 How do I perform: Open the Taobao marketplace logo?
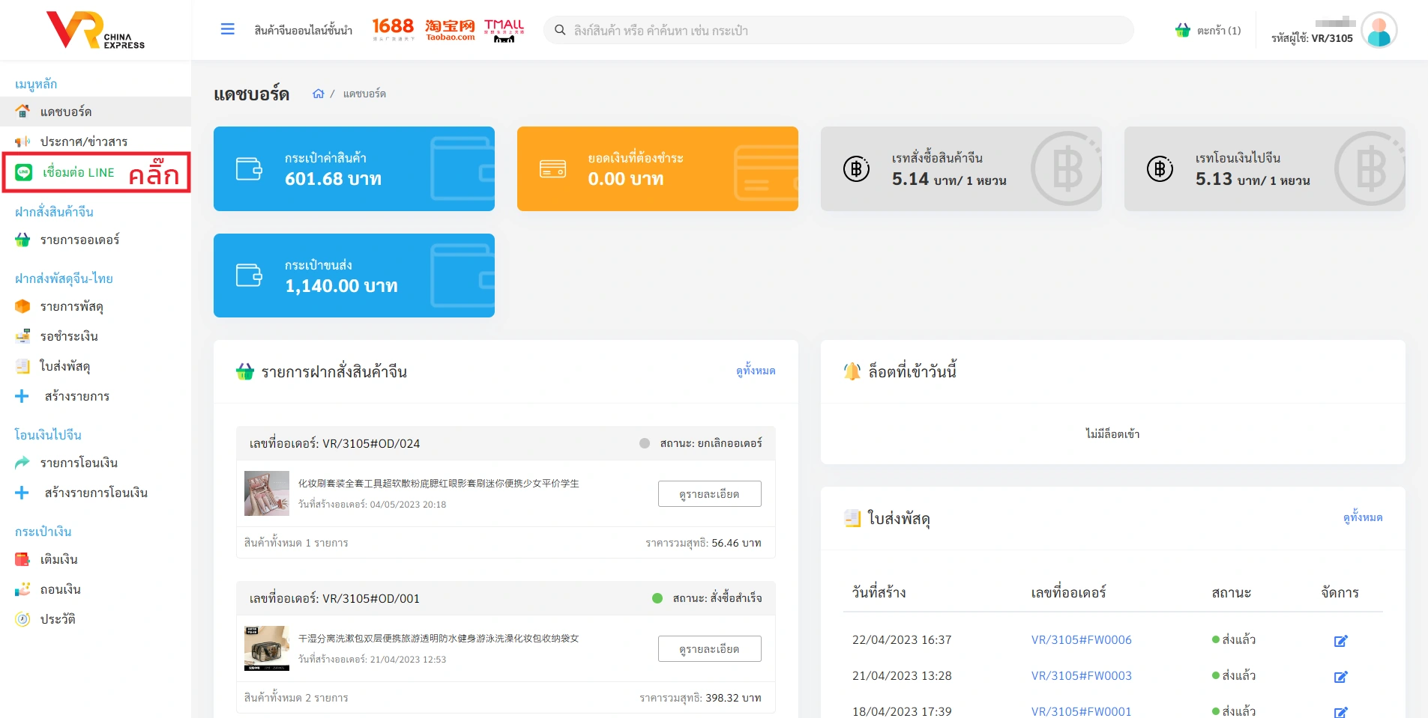(x=450, y=29)
